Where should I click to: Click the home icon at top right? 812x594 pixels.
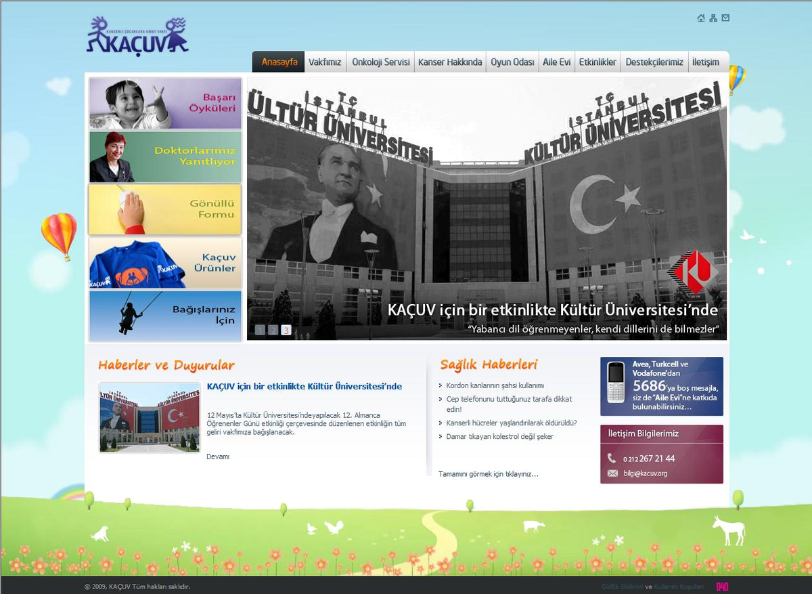point(701,18)
